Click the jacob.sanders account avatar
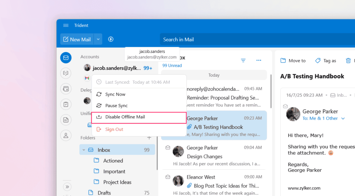 click(87, 68)
